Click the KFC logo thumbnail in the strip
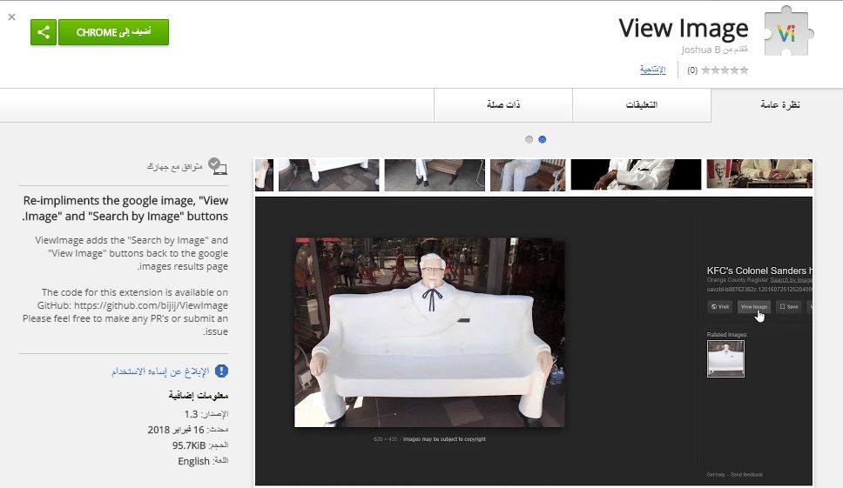 (759, 175)
